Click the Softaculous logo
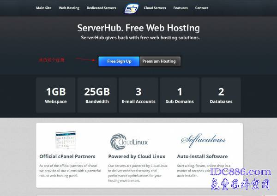This screenshot has width=277, height=196. click(203, 140)
